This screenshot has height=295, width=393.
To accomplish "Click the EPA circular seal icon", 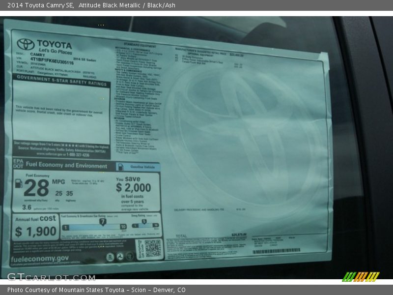I will pos(110,257).
